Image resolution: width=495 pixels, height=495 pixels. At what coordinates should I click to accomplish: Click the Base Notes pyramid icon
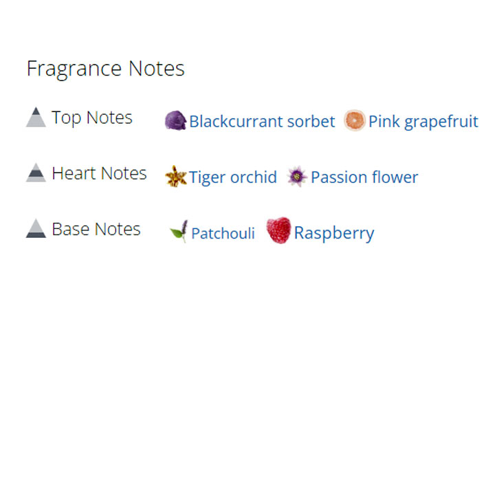click(36, 229)
